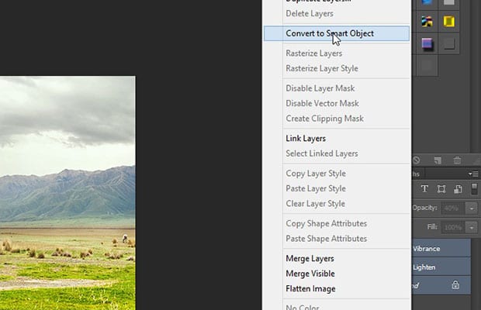Select the Vibrance layer
The height and width of the screenshot is (310, 481).
[441, 249]
